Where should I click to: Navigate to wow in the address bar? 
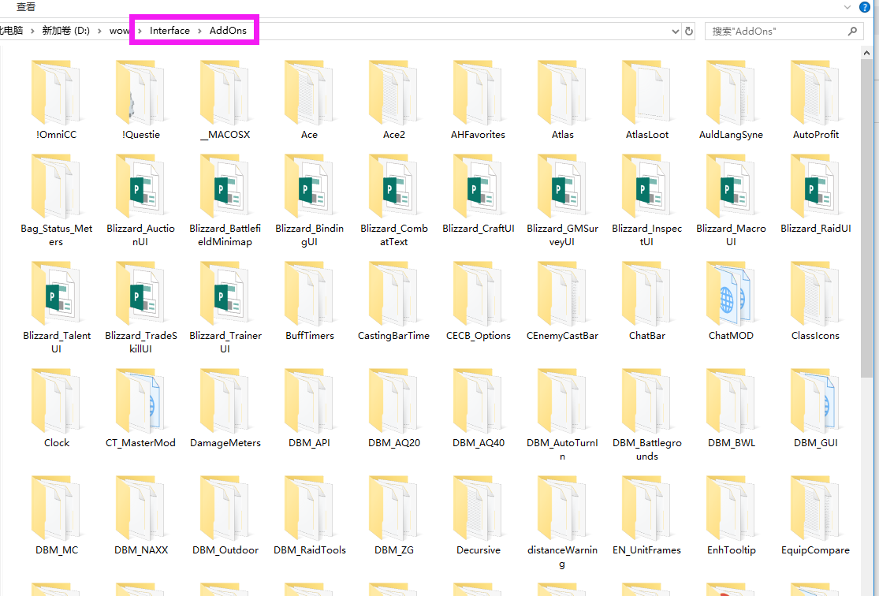tap(118, 31)
